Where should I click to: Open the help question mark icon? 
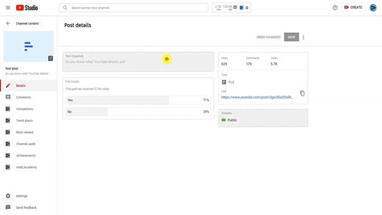(x=335, y=8)
